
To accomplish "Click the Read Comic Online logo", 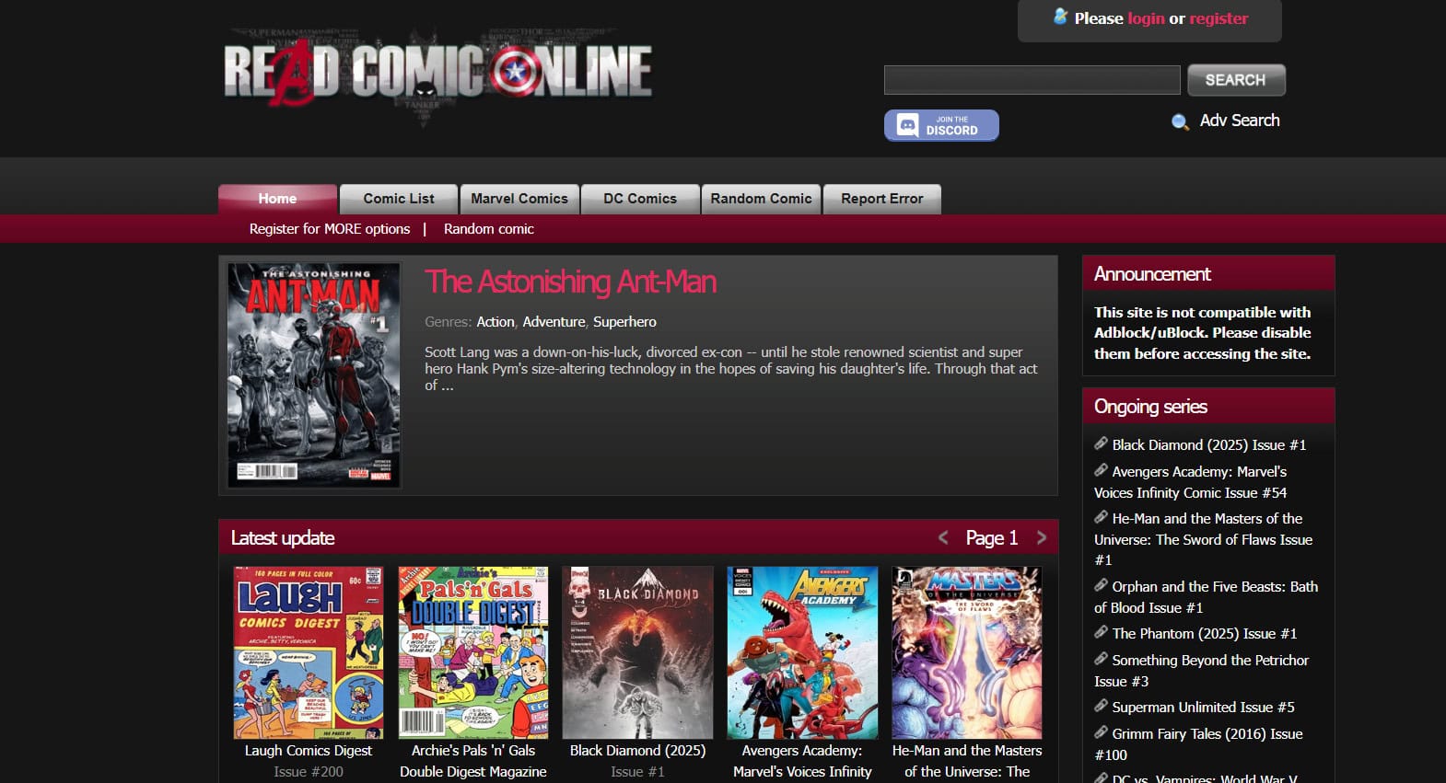I will tap(437, 72).
